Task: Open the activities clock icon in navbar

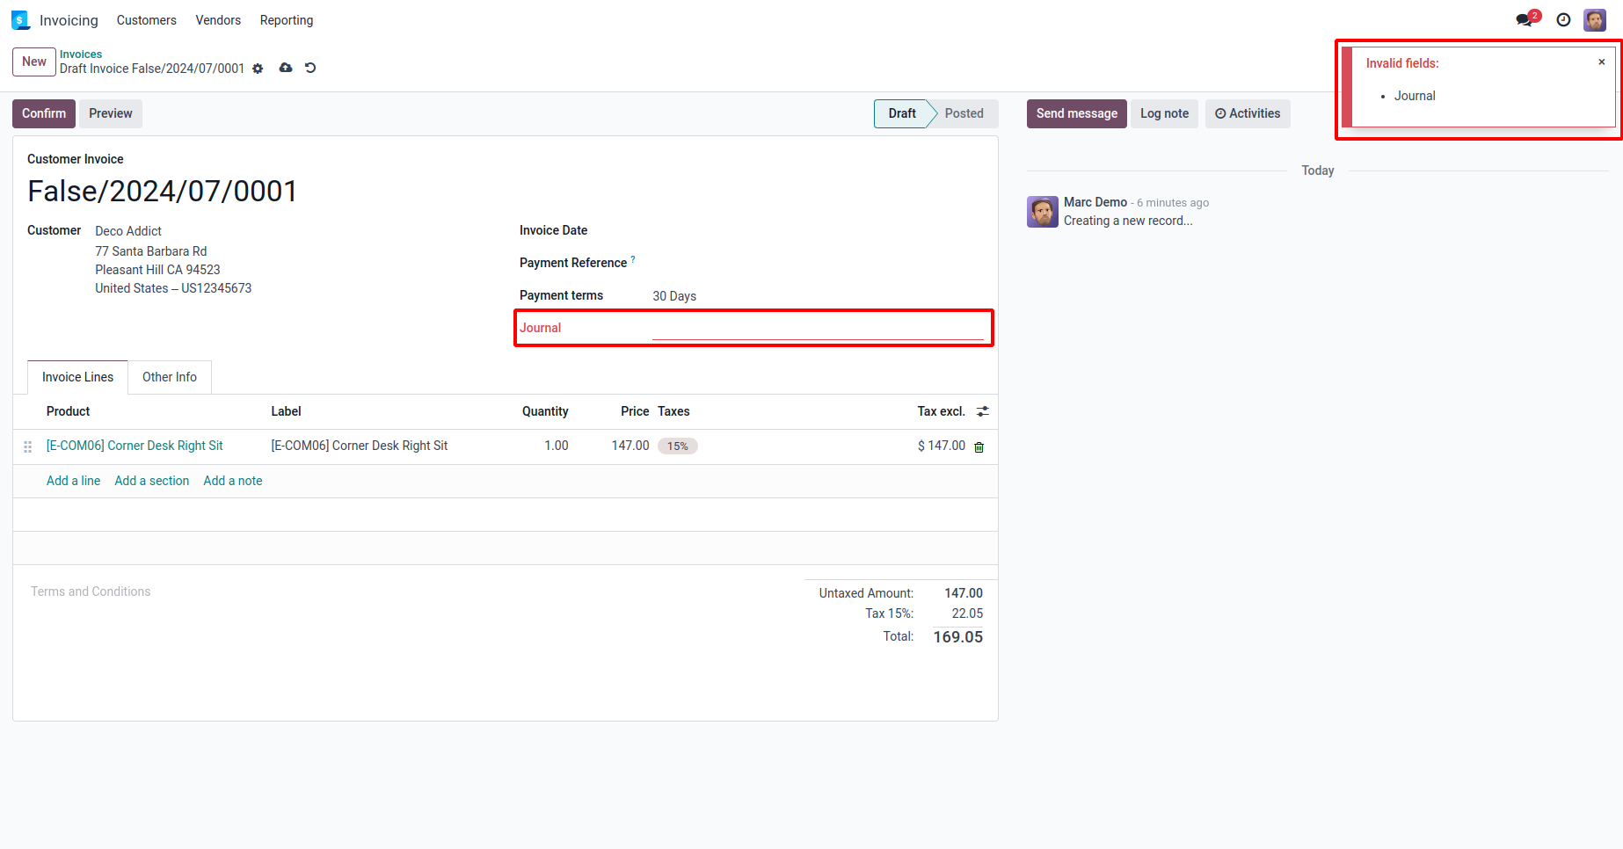Action: pyautogui.click(x=1563, y=20)
